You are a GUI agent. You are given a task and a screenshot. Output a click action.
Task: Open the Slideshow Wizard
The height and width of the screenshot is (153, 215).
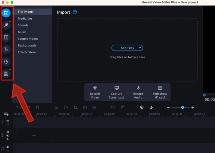tap(160, 92)
